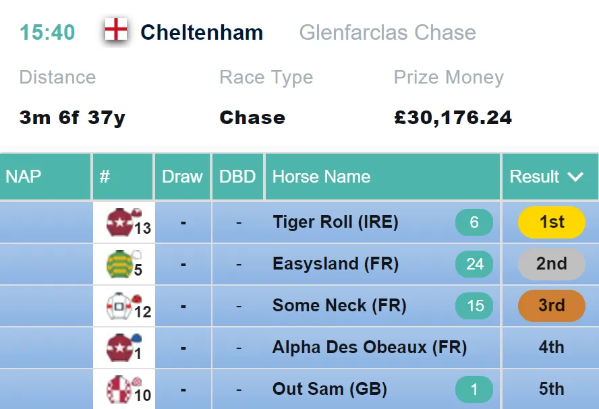This screenshot has height=409, width=599.
Task: Select the DBD column header
Action: coord(237,177)
